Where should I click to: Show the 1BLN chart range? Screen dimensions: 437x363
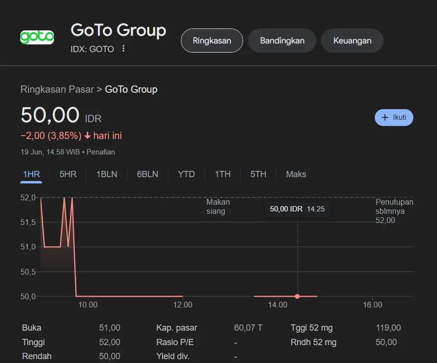(x=107, y=174)
